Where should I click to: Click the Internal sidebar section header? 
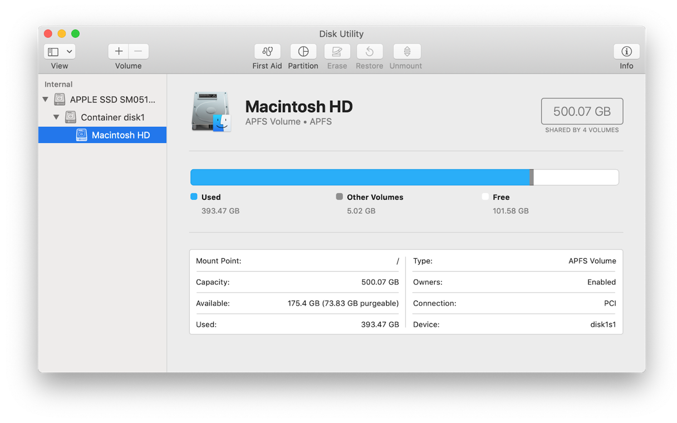point(58,85)
